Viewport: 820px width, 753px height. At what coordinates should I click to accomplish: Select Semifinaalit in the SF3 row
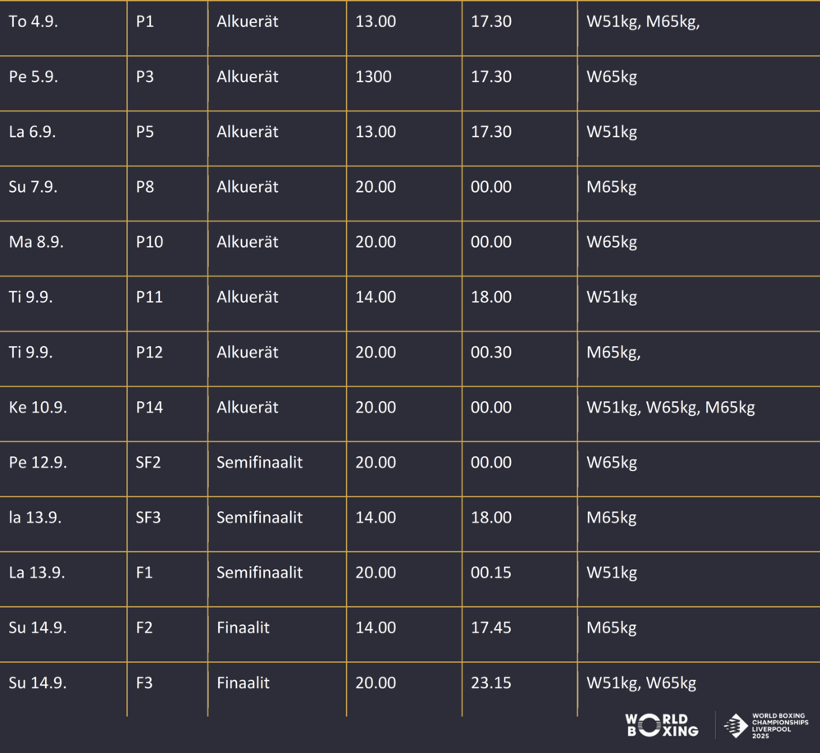click(259, 518)
